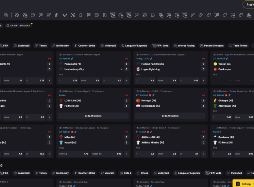The height and width of the screenshot is (187, 254).
Task: Select the Chess filter chip
Action: tap(142, 173)
